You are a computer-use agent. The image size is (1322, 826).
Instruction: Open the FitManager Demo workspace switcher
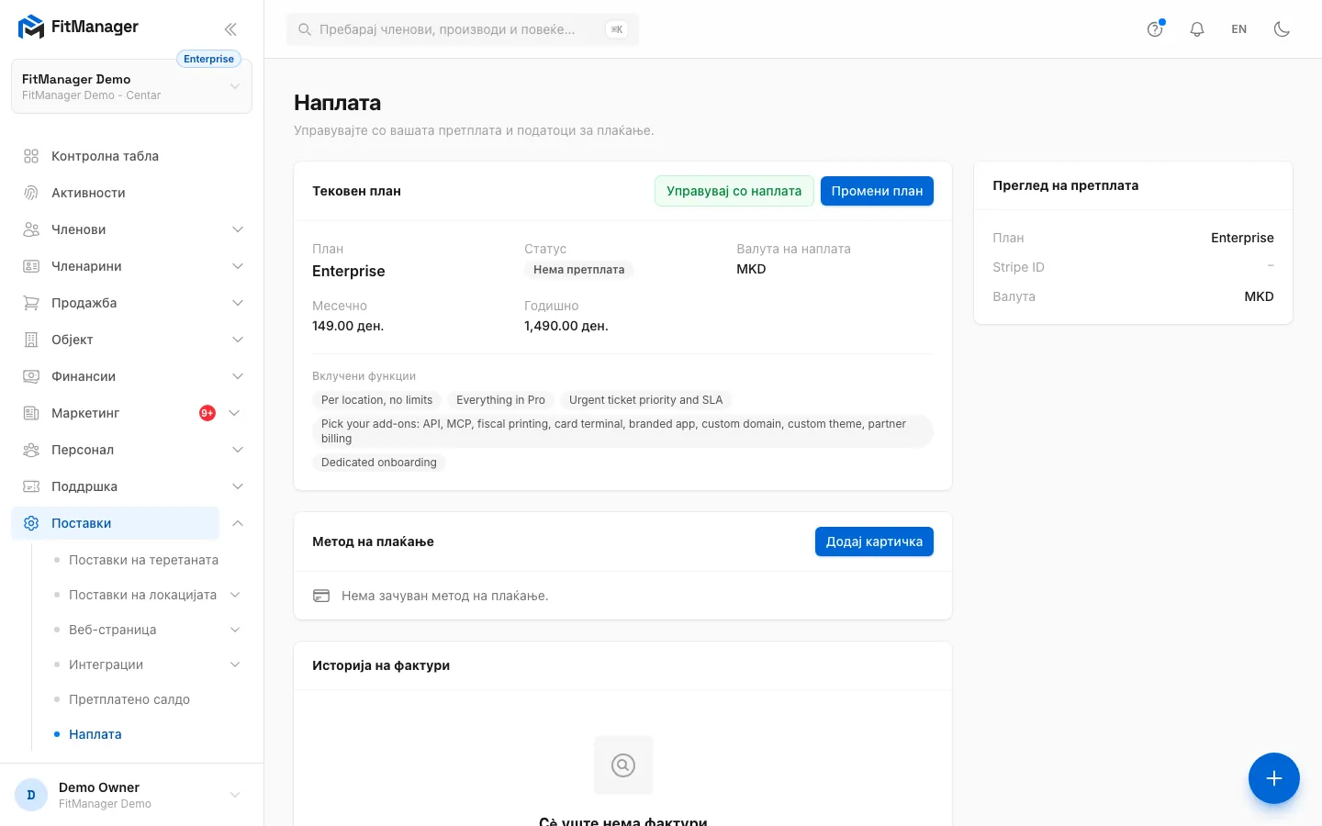(131, 86)
